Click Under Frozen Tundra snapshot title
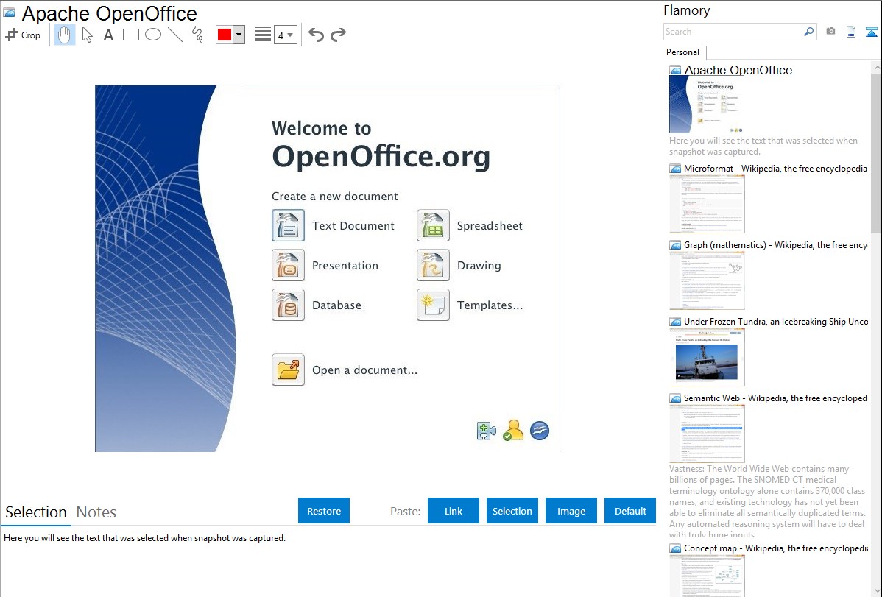The image size is (882, 597). pos(776,321)
